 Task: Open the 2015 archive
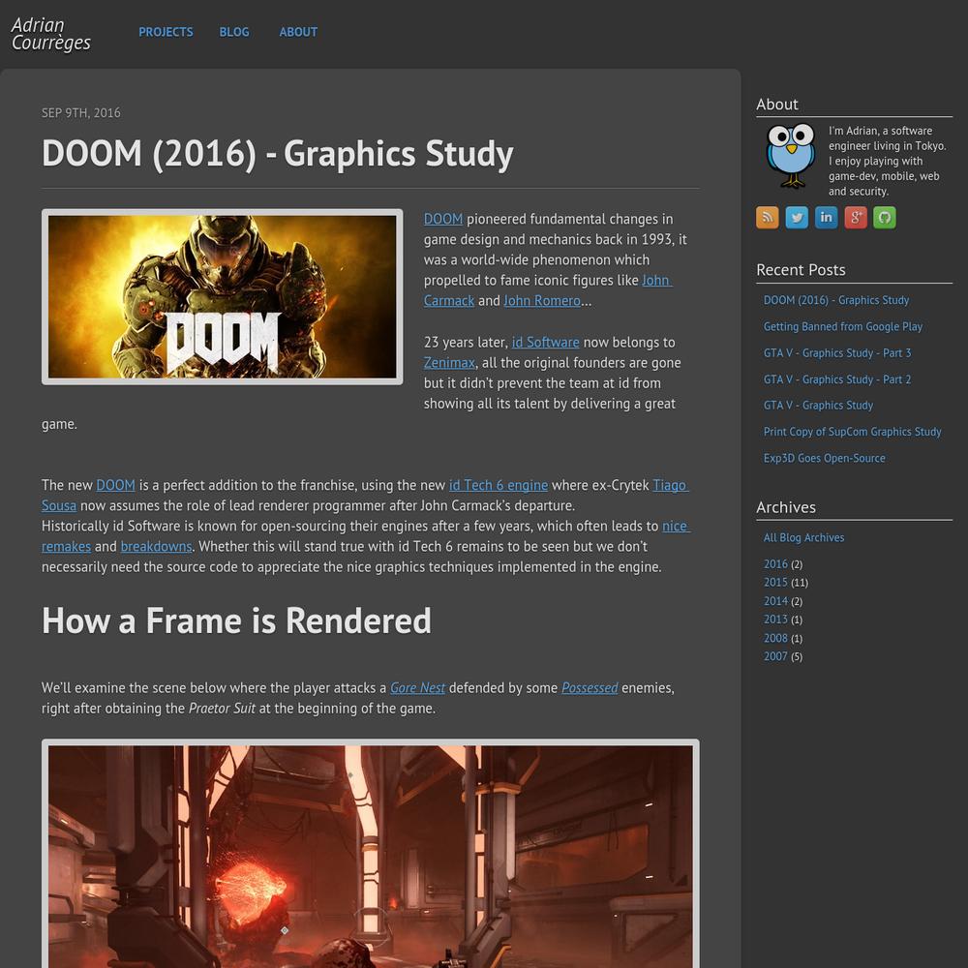(x=775, y=583)
